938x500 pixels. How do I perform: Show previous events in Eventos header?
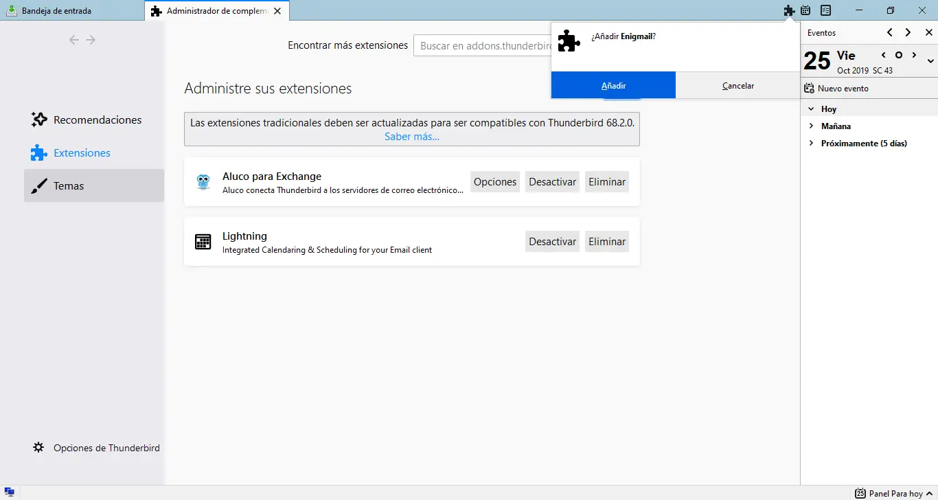[890, 32]
